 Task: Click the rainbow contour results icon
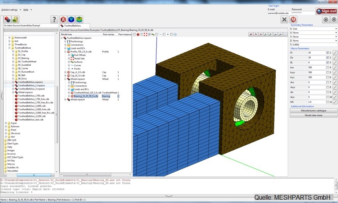coord(79,19)
